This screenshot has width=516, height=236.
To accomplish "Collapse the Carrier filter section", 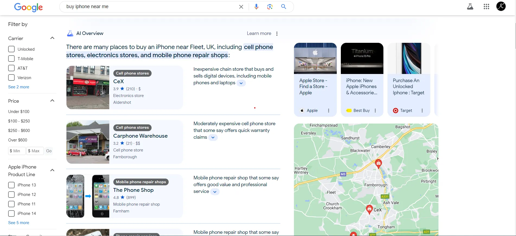I will pos(52,38).
